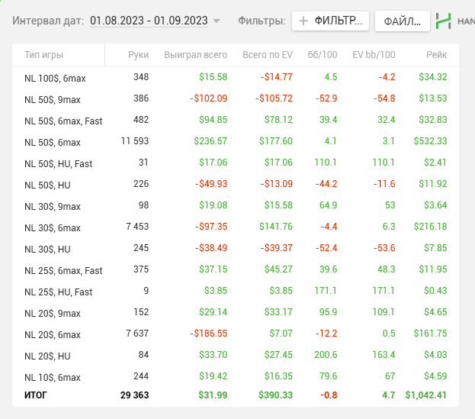Click total rake value $1,042.41
The image size is (475, 419).
pos(426,395)
